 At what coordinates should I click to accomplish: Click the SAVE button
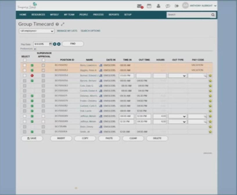tap(32, 139)
